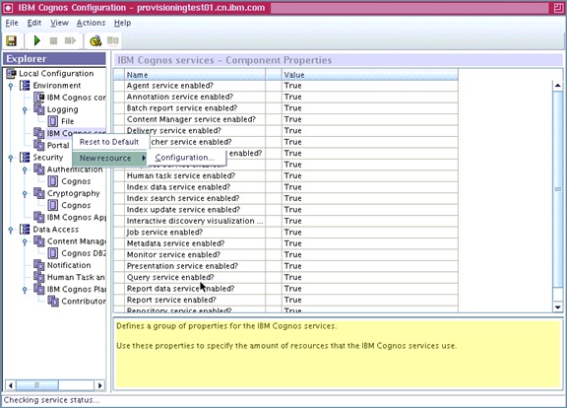Click the Security node icon
Viewport: 567px width, 408px height.
(25, 157)
